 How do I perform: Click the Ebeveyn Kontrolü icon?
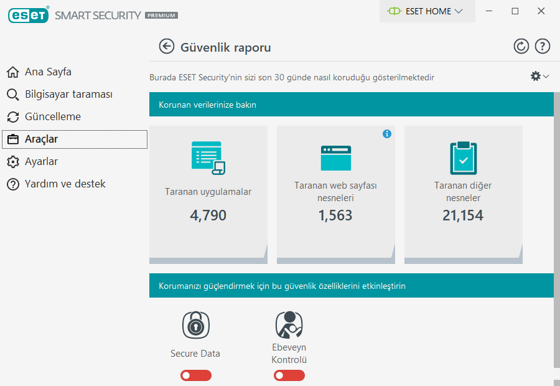click(x=289, y=324)
